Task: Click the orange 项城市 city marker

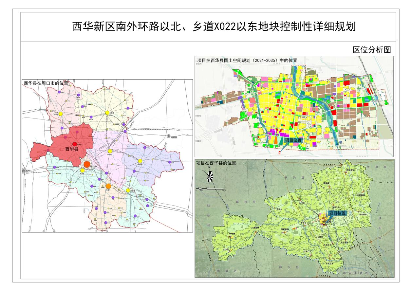Action: coord(108,186)
